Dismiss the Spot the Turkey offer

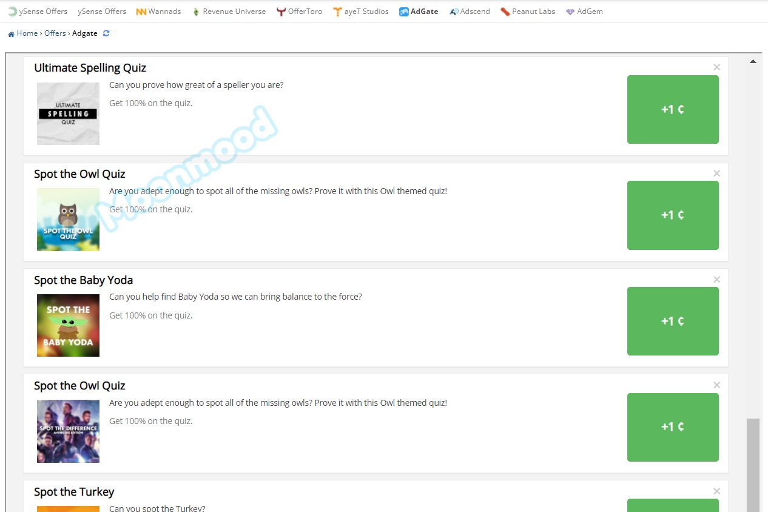(x=717, y=491)
